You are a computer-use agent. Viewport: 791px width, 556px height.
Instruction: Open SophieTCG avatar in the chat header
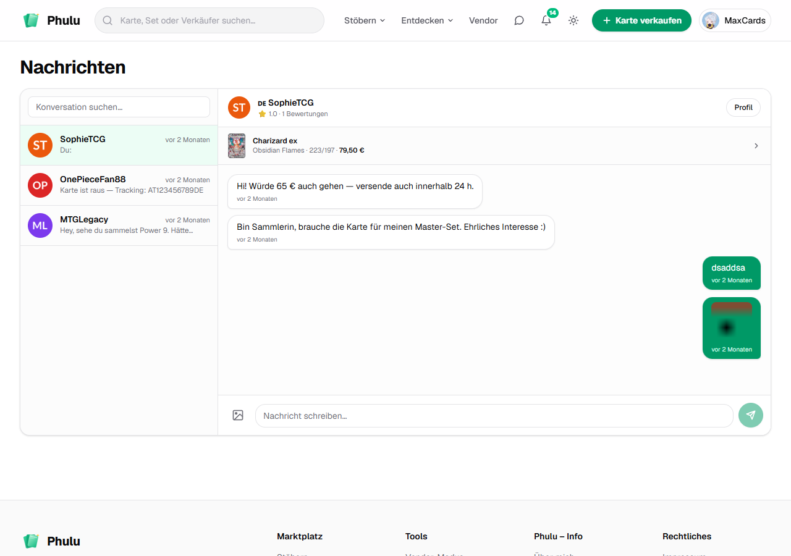(239, 107)
